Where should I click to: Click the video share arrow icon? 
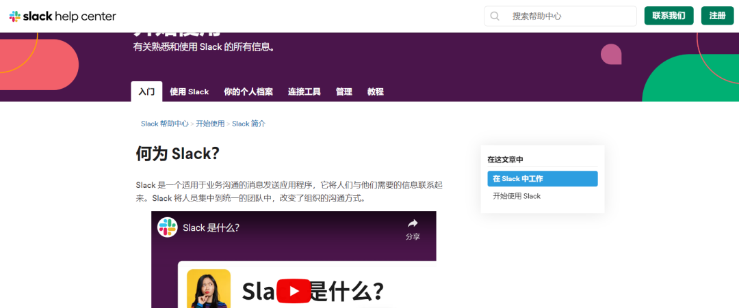[413, 223]
